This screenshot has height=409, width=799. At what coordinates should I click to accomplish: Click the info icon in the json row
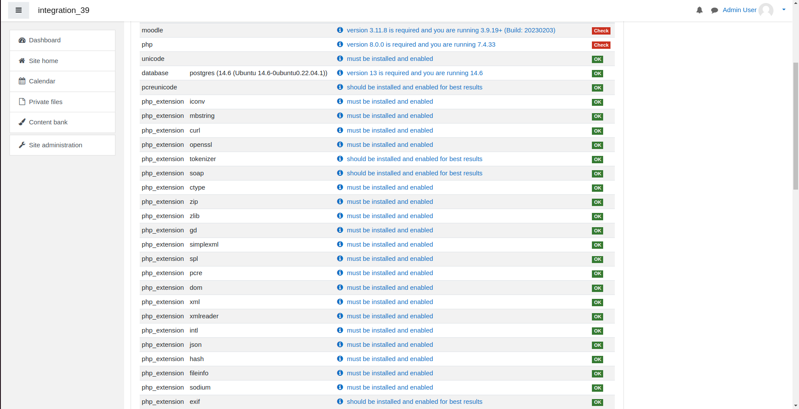click(340, 345)
